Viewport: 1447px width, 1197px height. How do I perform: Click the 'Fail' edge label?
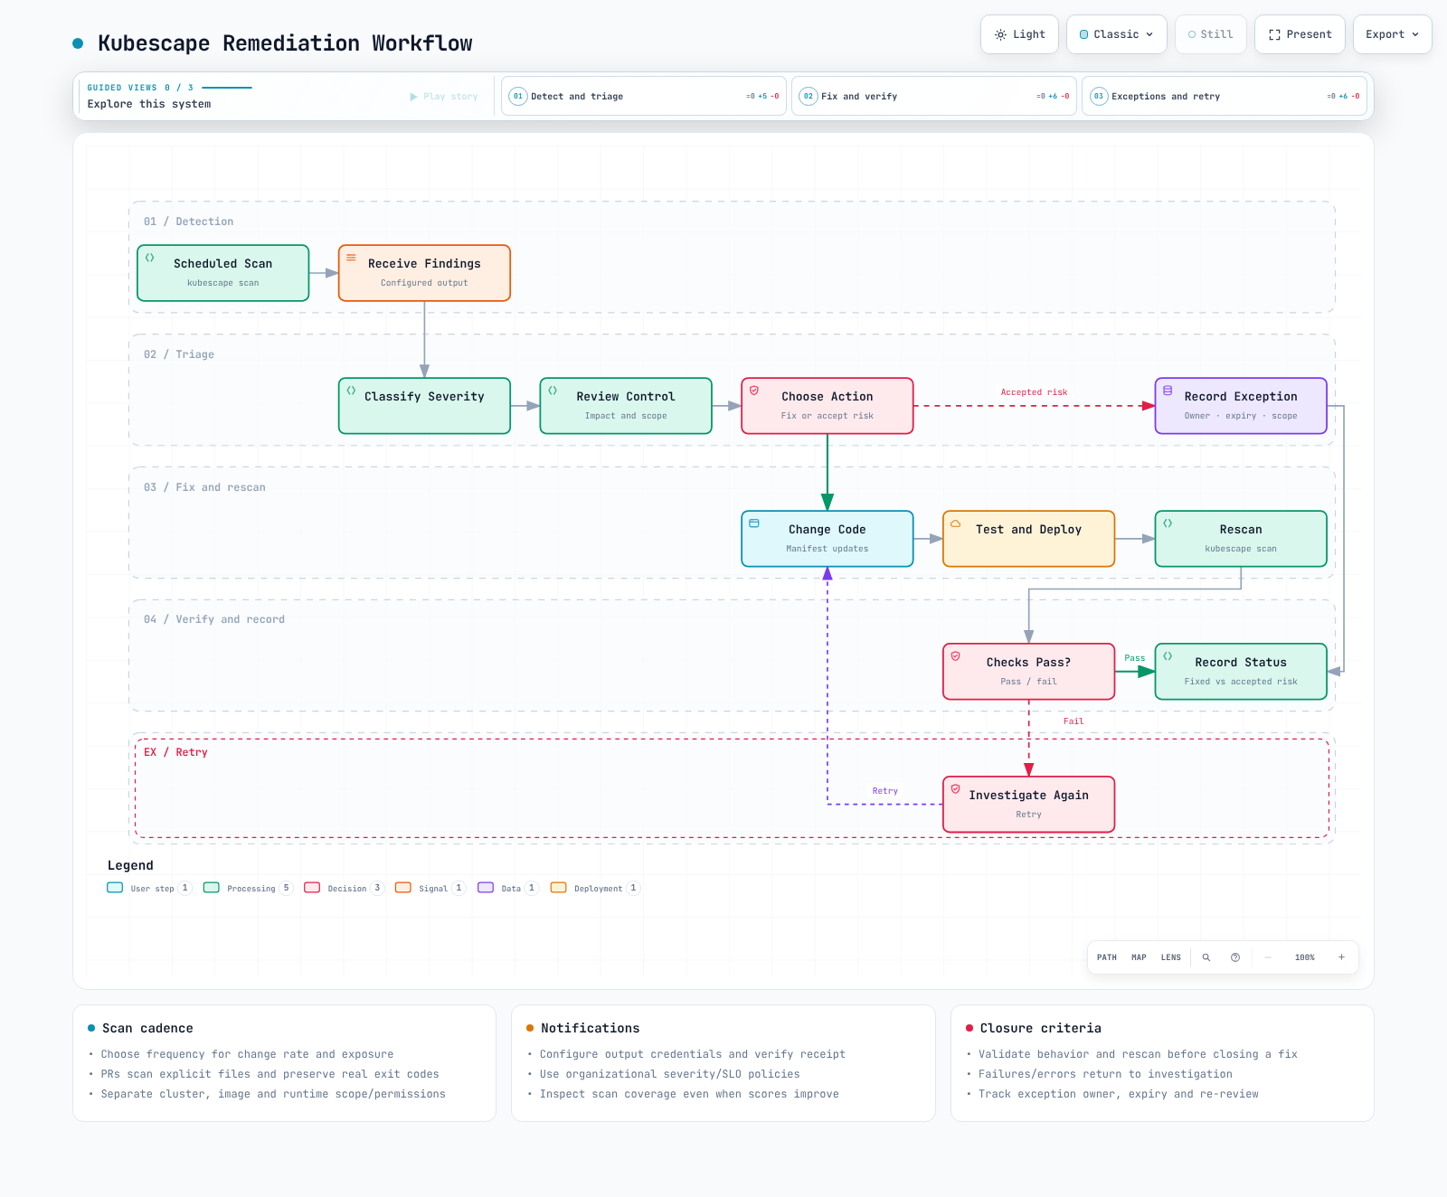[1073, 721]
